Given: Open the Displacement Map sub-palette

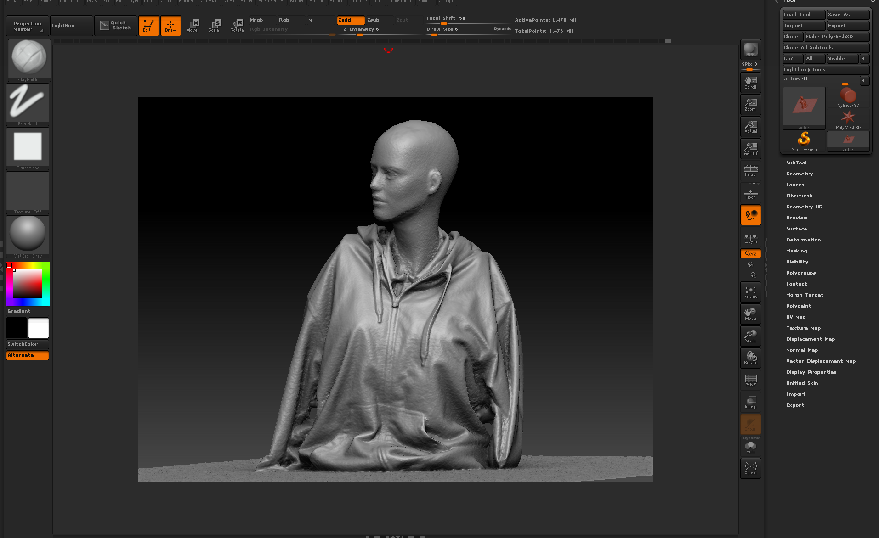Looking at the screenshot, I should tap(811, 339).
